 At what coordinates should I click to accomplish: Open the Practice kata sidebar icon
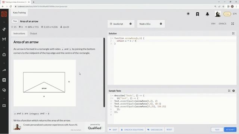point(4,29)
